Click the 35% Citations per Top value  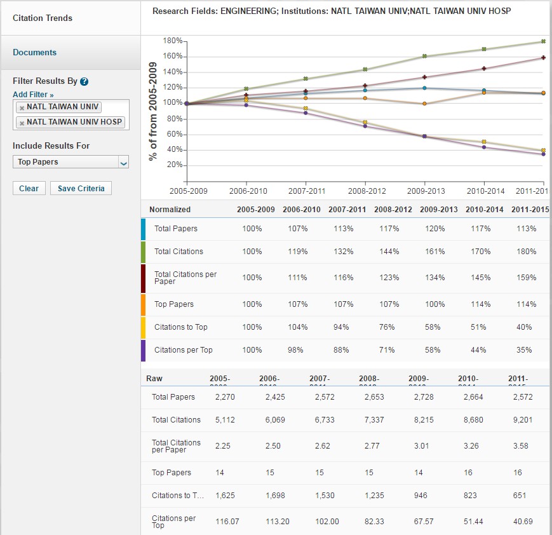pos(524,350)
